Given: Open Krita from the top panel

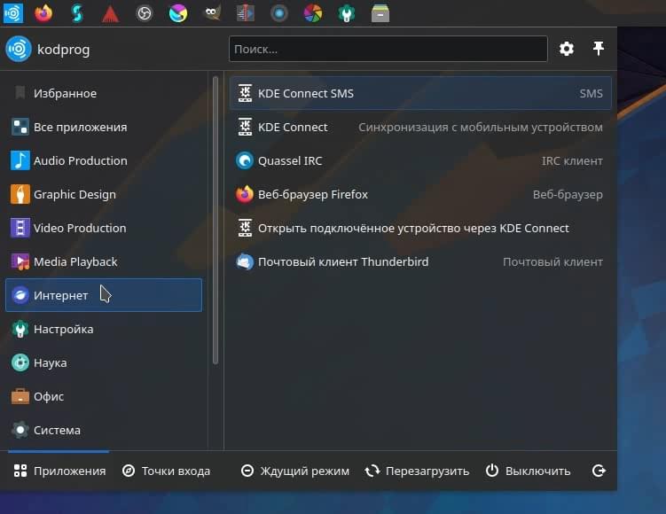Looking at the screenshot, I should tap(178, 13).
